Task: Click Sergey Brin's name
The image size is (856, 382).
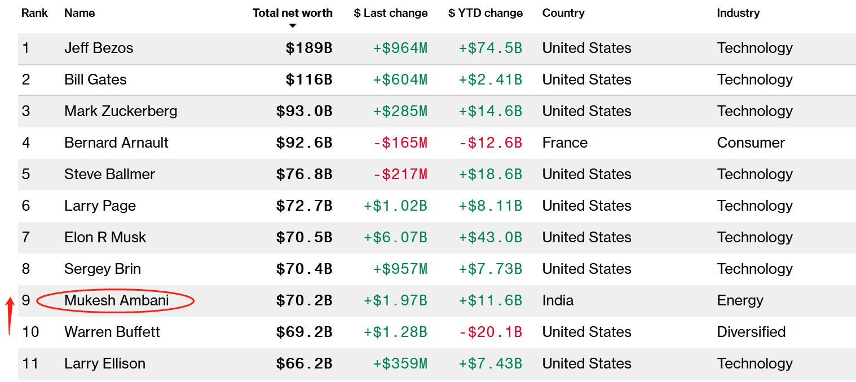Action: 103,269
